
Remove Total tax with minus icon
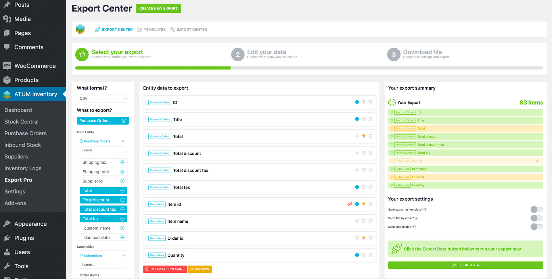click(122, 219)
